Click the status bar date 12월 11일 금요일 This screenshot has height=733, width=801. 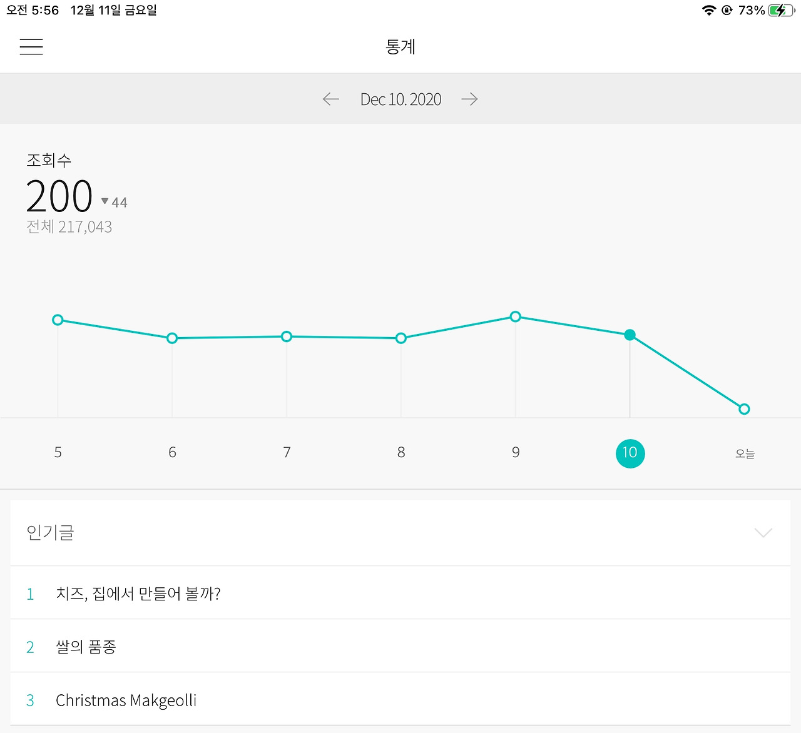click(114, 10)
